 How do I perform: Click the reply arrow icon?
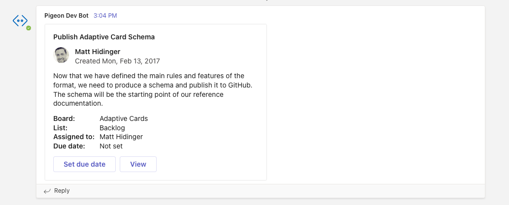(x=47, y=191)
